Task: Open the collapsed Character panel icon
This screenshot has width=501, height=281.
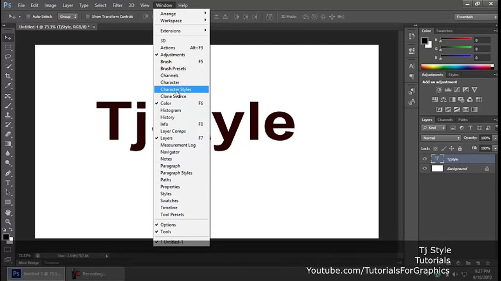Action: (411, 66)
